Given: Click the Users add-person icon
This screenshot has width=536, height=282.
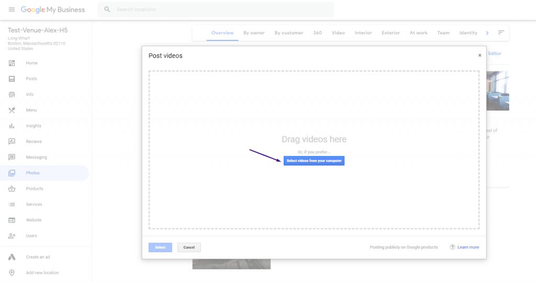Looking at the screenshot, I should click(x=12, y=236).
